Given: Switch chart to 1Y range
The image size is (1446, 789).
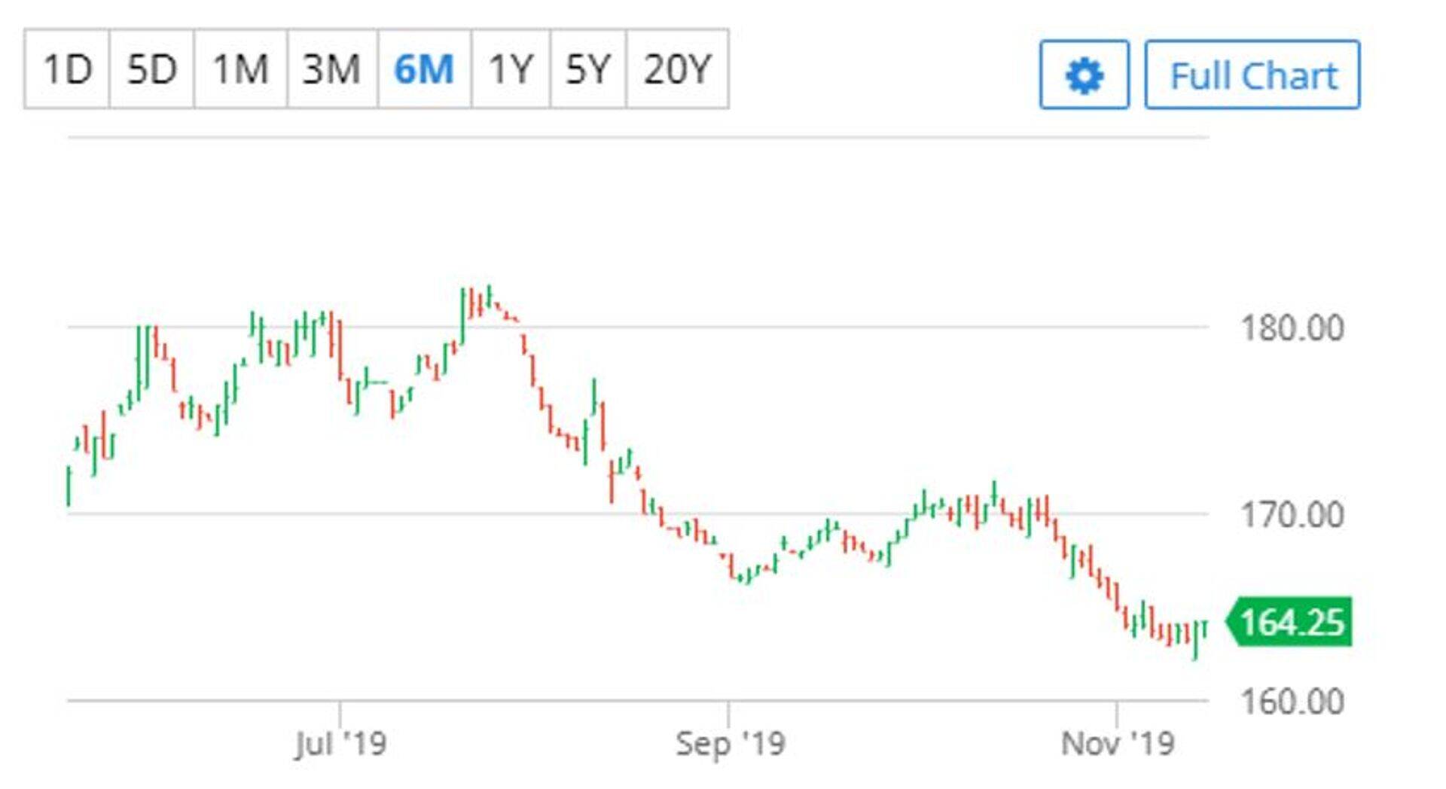Looking at the screenshot, I should pyautogui.click(x=511, y=69).
